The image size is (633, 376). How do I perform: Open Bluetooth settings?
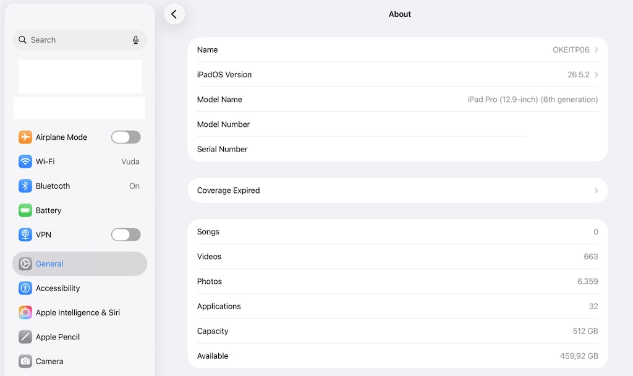(x=80, y=186)
